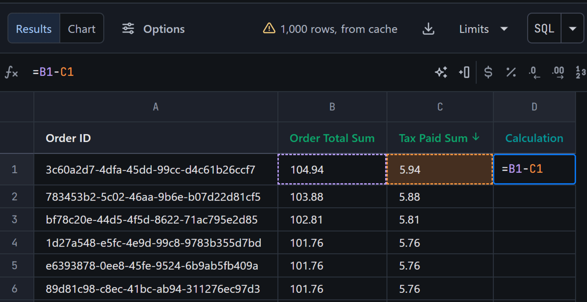The width and height of the screenshot is (587, 302).
Task: Download the query results
Action: tap(428, 29)
